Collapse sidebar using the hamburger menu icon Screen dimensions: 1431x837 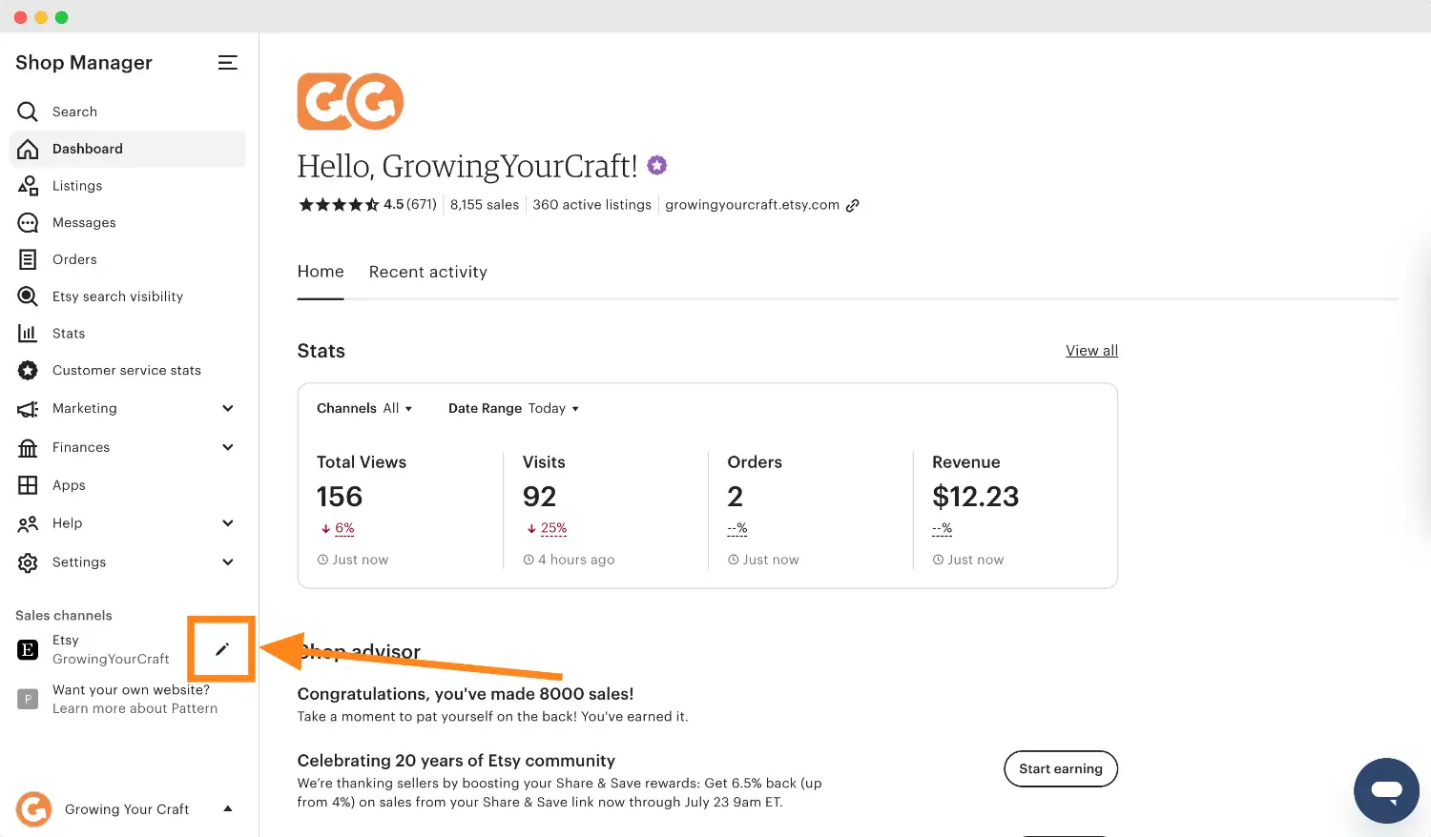coord(227,63)
